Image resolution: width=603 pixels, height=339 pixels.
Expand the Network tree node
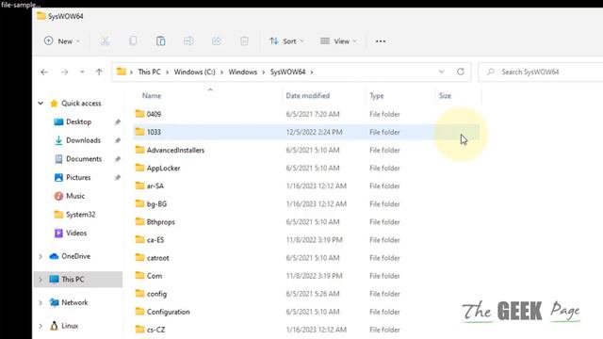pos(41,302)
